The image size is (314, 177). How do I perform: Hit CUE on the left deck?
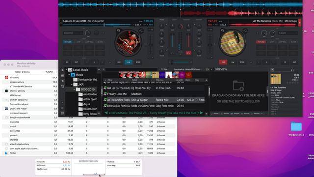click(x=119, y=62)
